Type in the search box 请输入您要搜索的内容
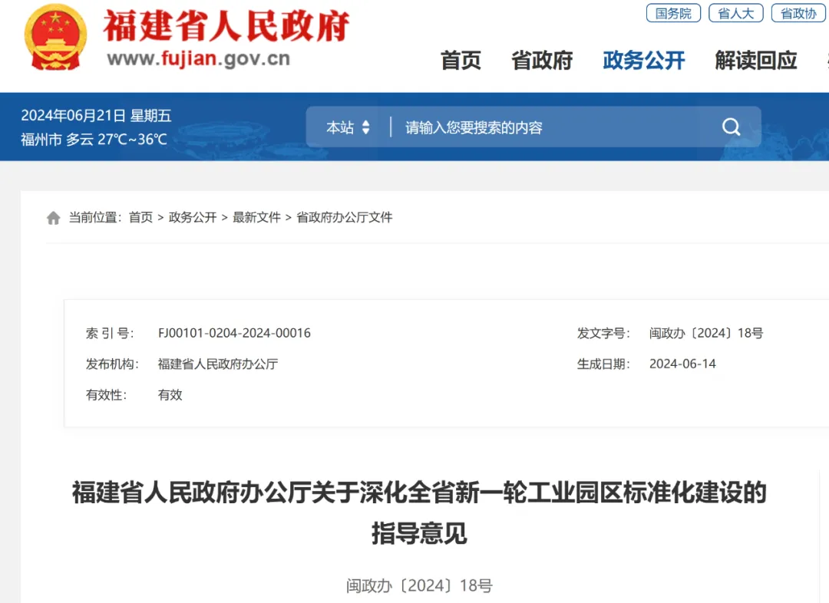 [553, 127]
